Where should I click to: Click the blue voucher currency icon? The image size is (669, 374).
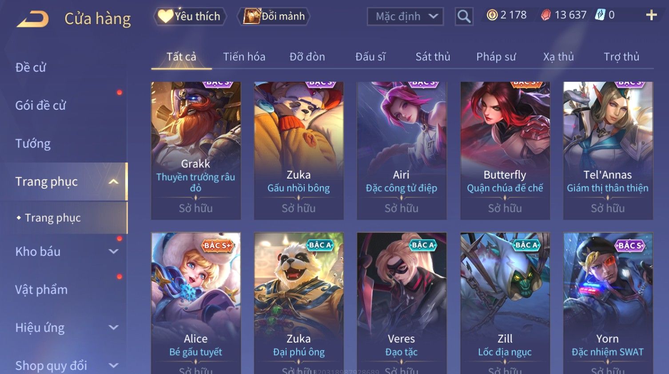pyautogui.click(x=600, y=15)
